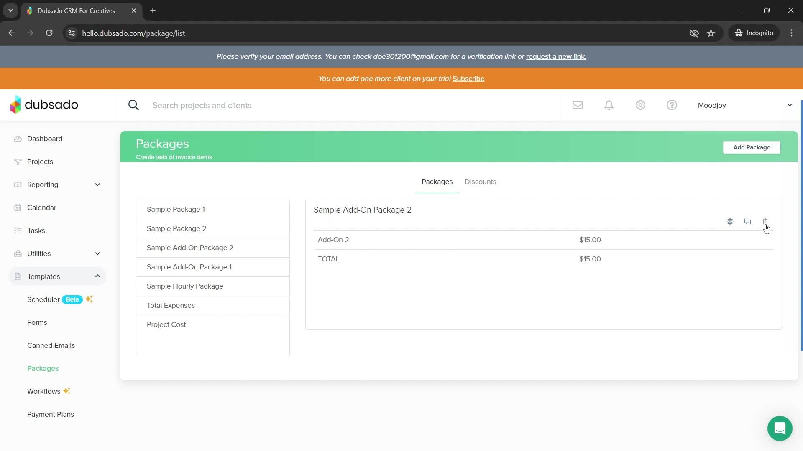
Task: Close the Dubsado CRM browser tab
Action: [134, 10]
